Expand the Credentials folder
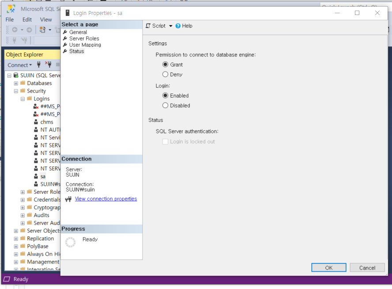This screenshot has height=289, width=392. tap(23, 200)
